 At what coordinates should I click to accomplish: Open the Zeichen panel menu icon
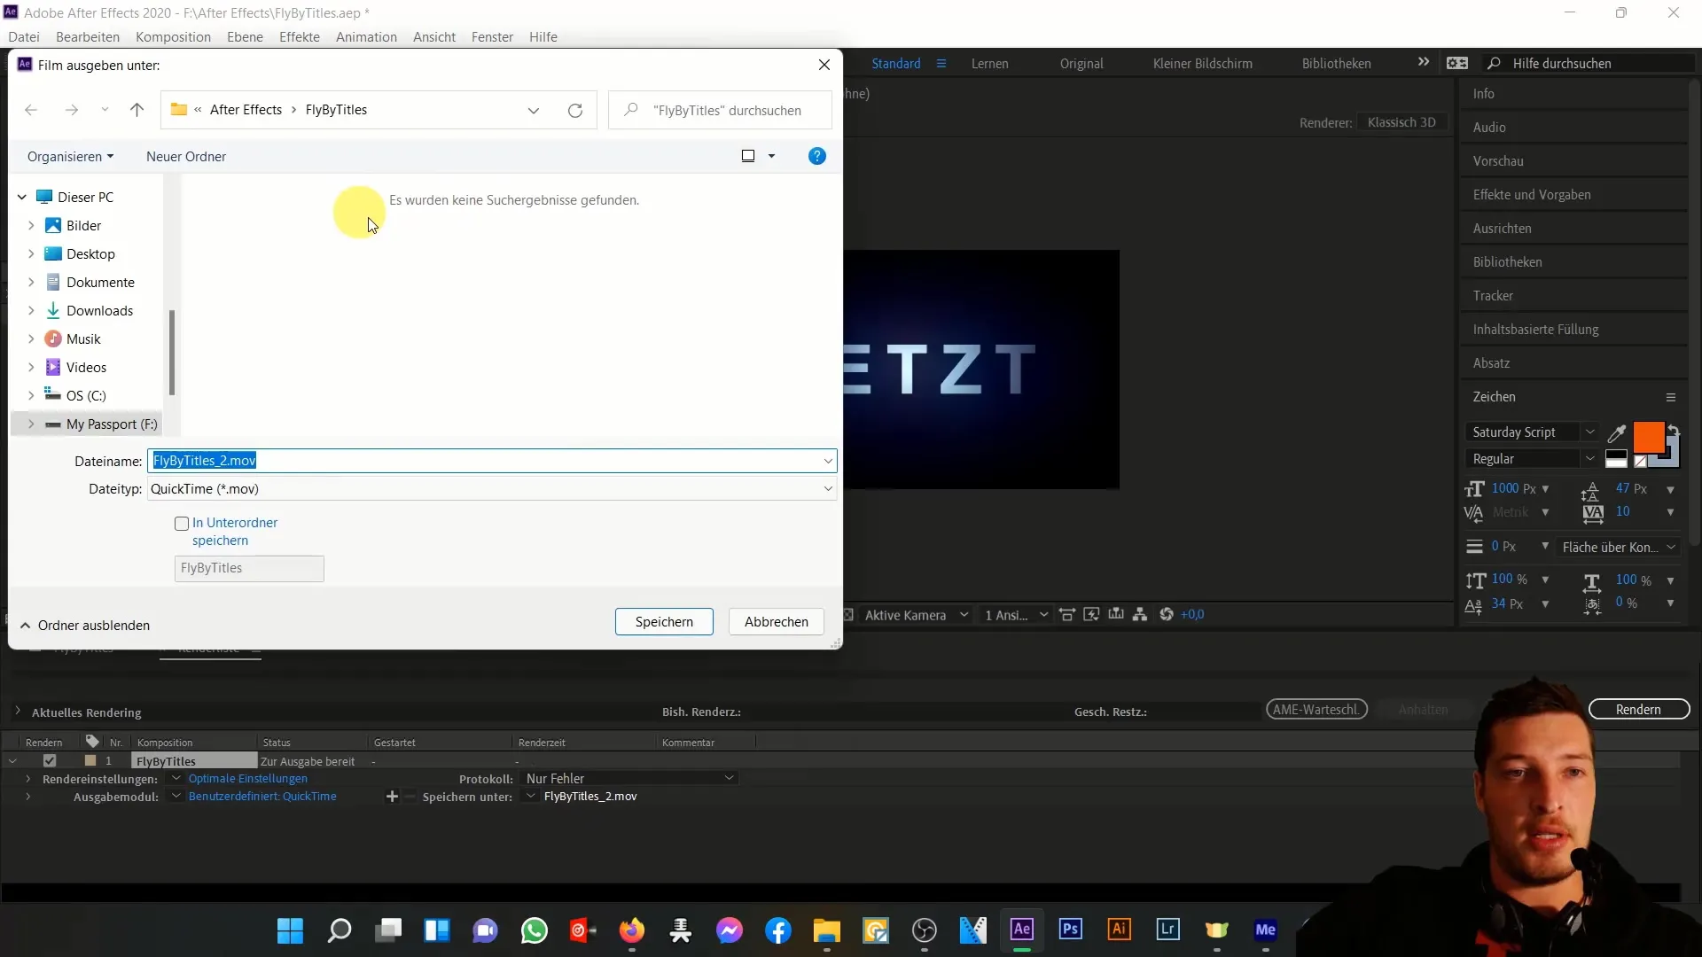[x=1671, y=397]
